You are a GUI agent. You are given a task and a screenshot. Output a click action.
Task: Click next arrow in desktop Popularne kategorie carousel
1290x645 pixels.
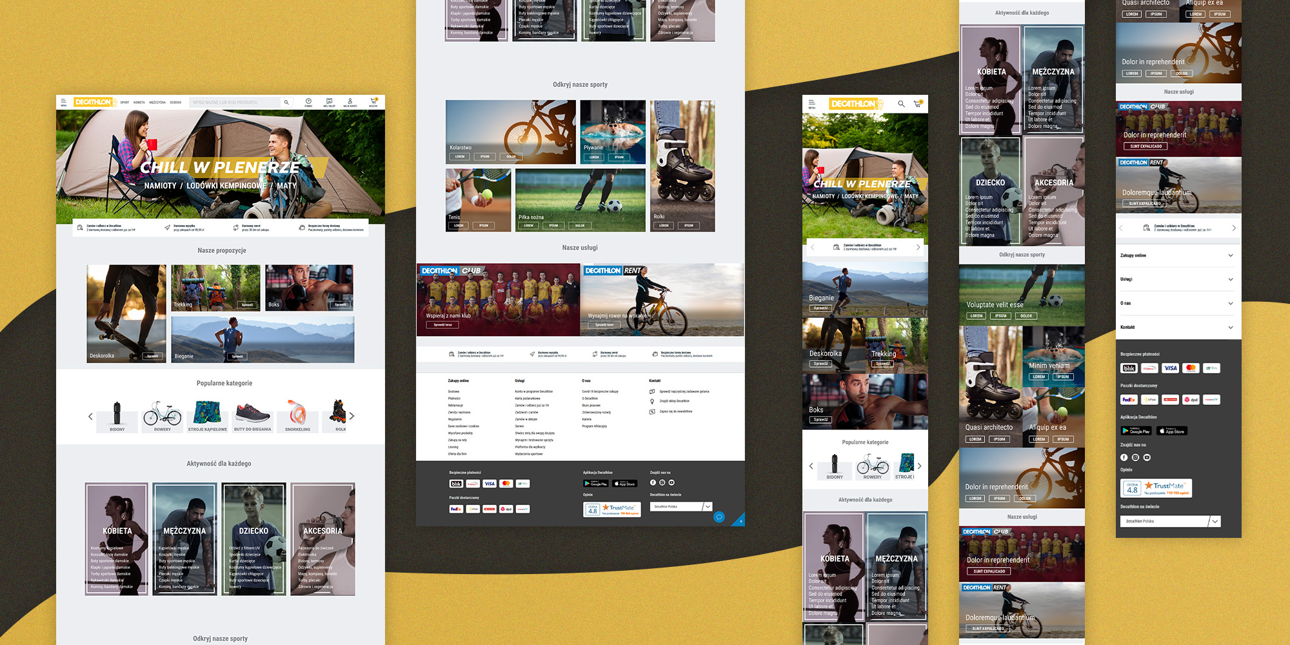point(352,416)
